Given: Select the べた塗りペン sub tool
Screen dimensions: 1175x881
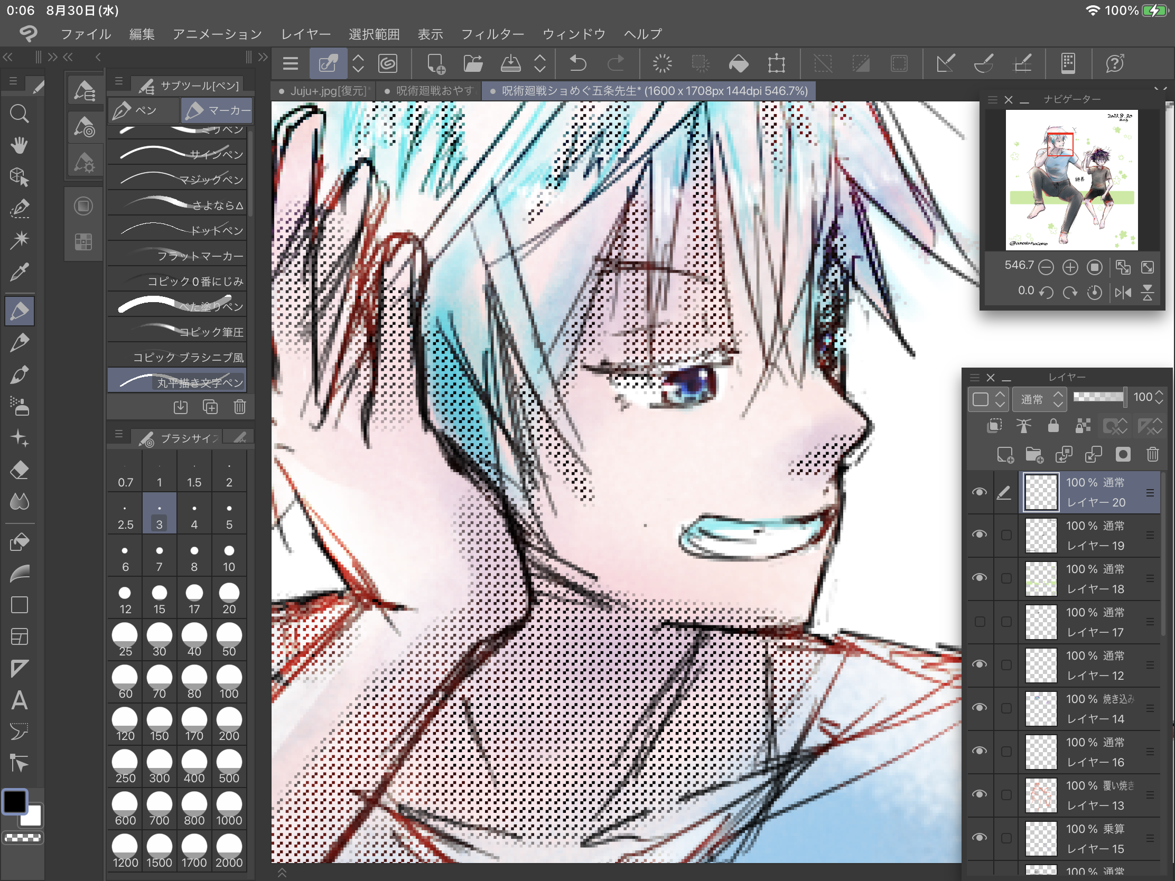Looking at the screenshot, I should tap(178, 306).
